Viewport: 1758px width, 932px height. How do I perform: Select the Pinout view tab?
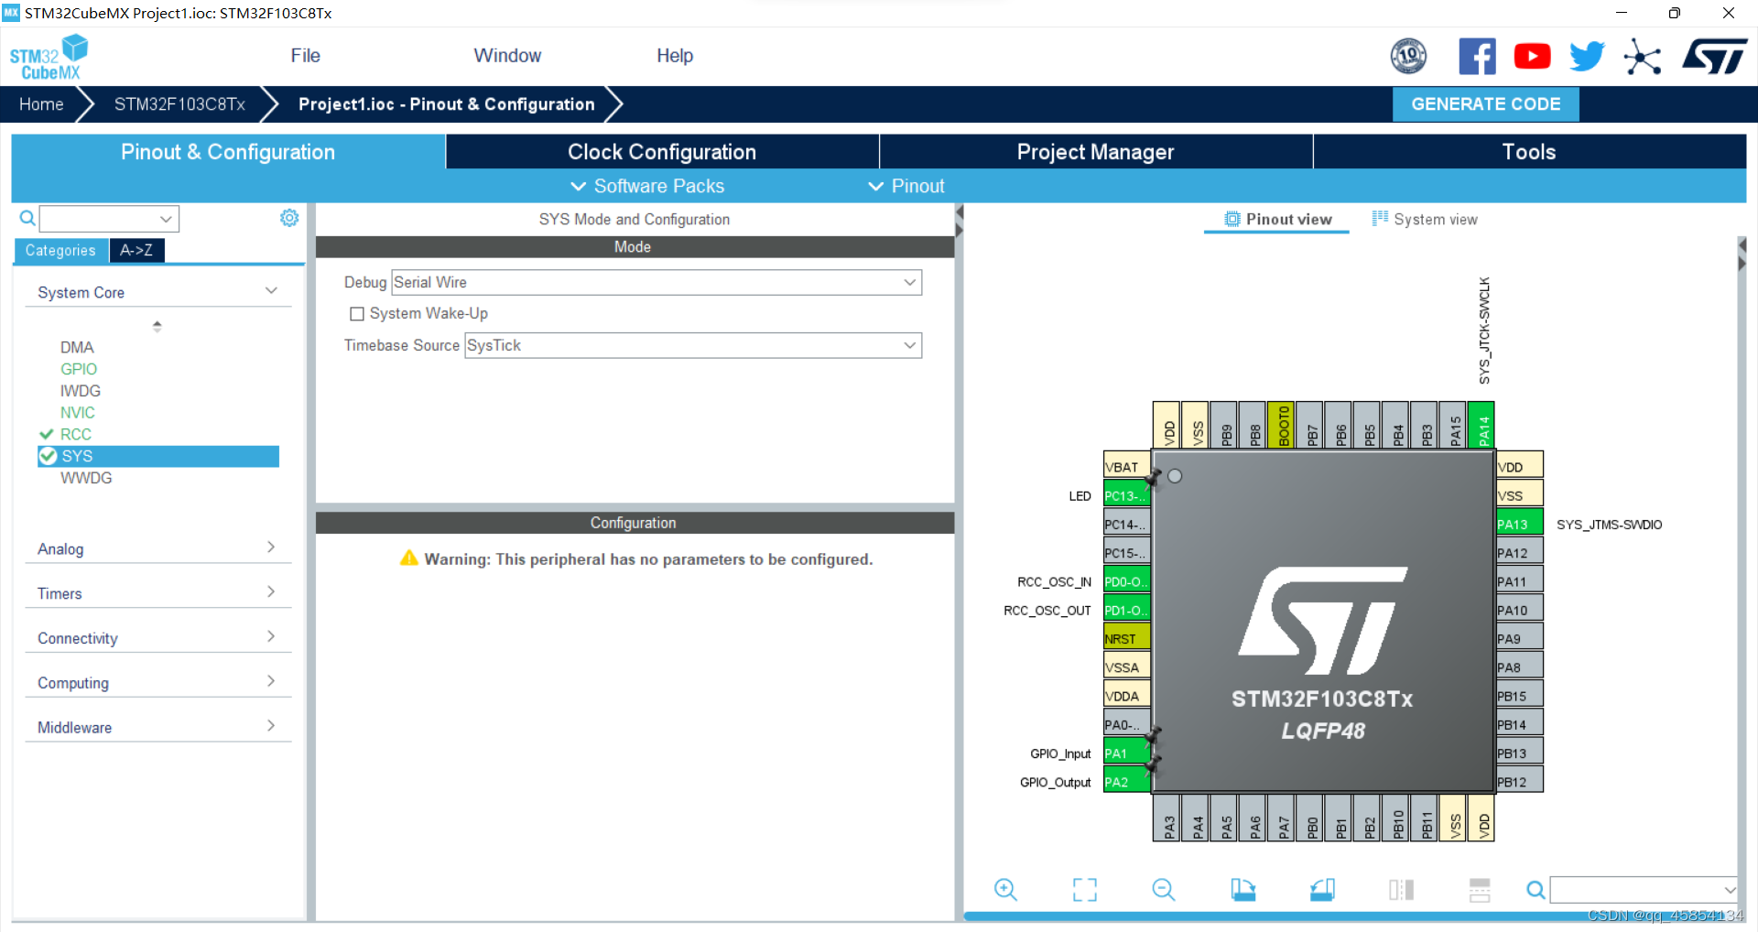(1276, 219)
